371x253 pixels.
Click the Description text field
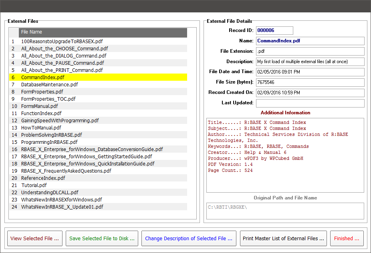point(310,62)
